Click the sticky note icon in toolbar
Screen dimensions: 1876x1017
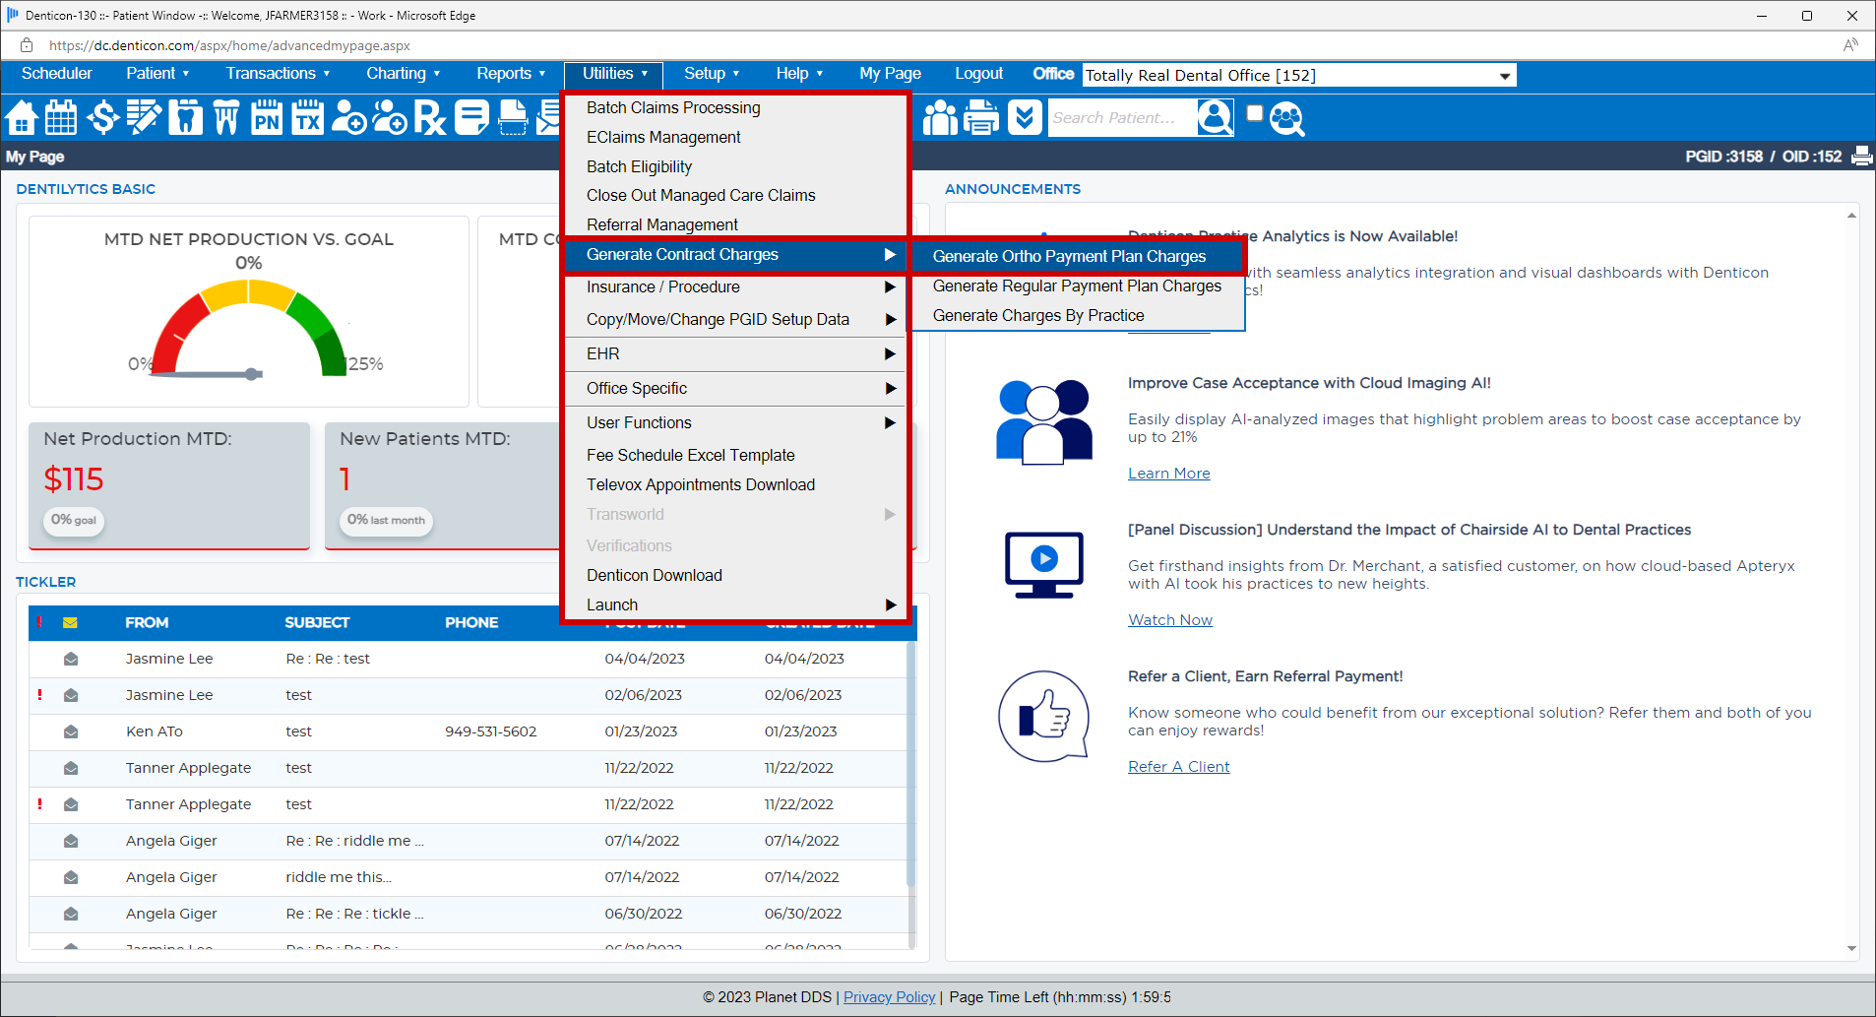471,118
